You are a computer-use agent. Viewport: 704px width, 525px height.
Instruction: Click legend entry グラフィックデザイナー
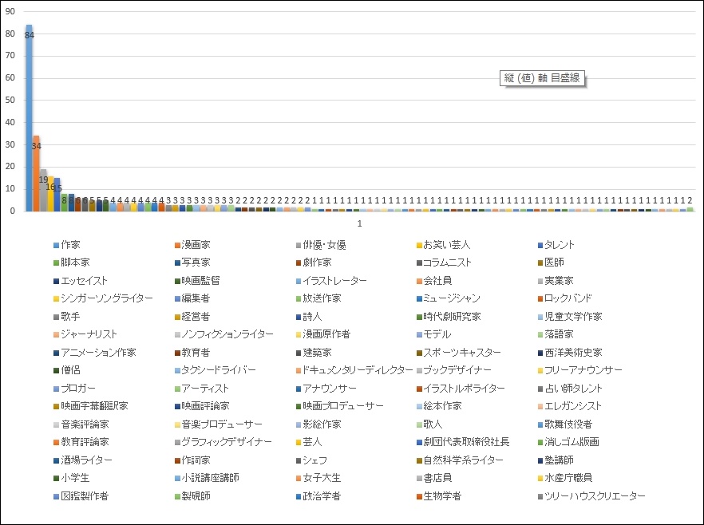click(x=223, y=442)
